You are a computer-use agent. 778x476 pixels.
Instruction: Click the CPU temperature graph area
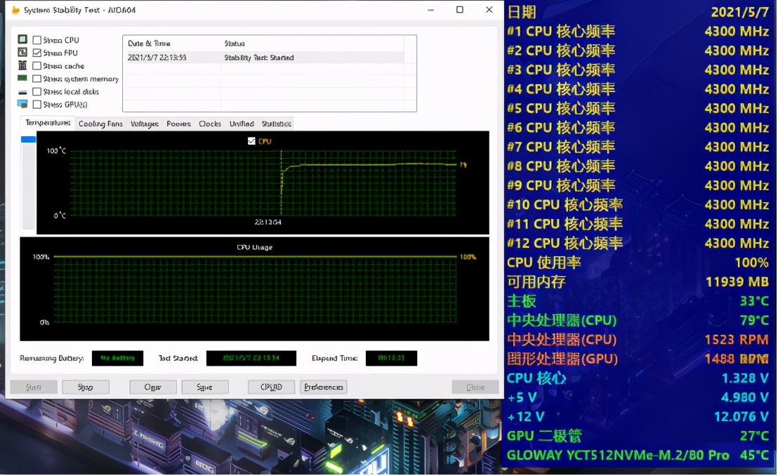[x=263, y=183]
